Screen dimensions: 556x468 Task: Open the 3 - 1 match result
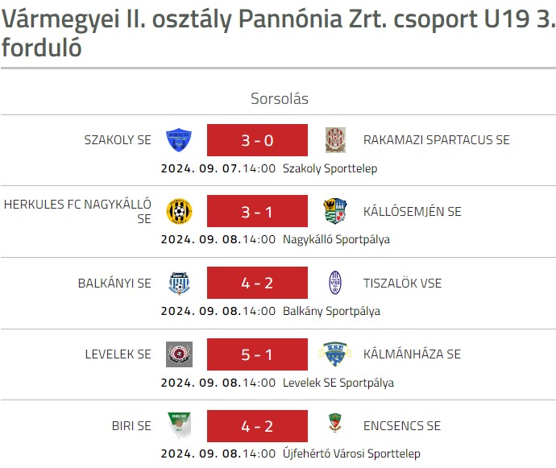click(x=257, y=211)
